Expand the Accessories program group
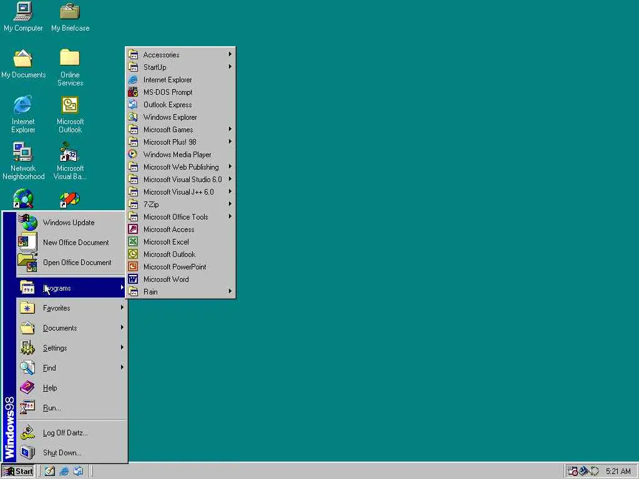 [180, 55]
